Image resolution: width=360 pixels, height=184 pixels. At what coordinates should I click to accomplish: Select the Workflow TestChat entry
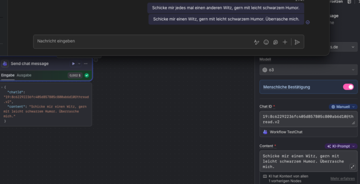click(x=308, y=132)
